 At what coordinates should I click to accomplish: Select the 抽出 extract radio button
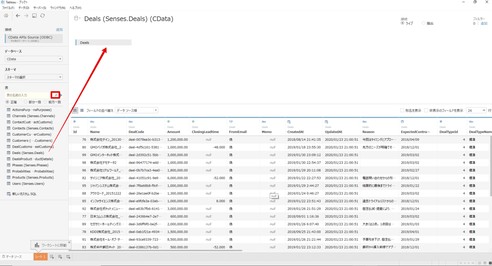click(424, 23)
